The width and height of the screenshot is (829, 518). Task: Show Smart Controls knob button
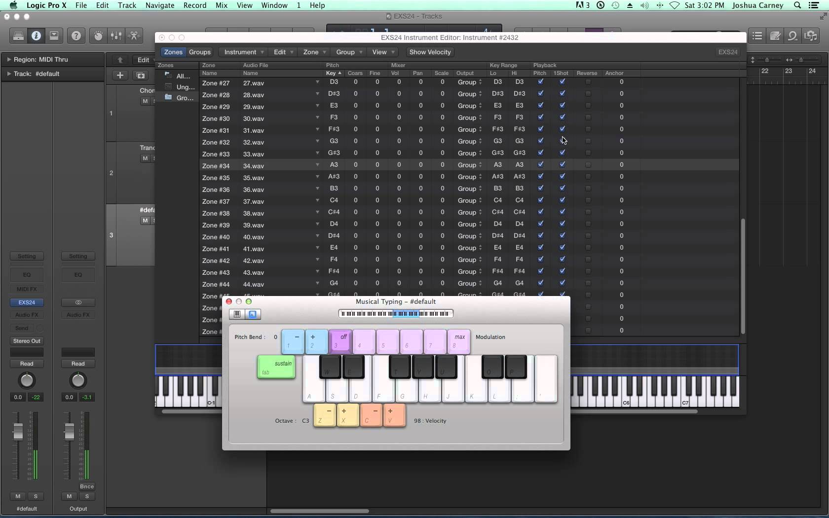98,36
